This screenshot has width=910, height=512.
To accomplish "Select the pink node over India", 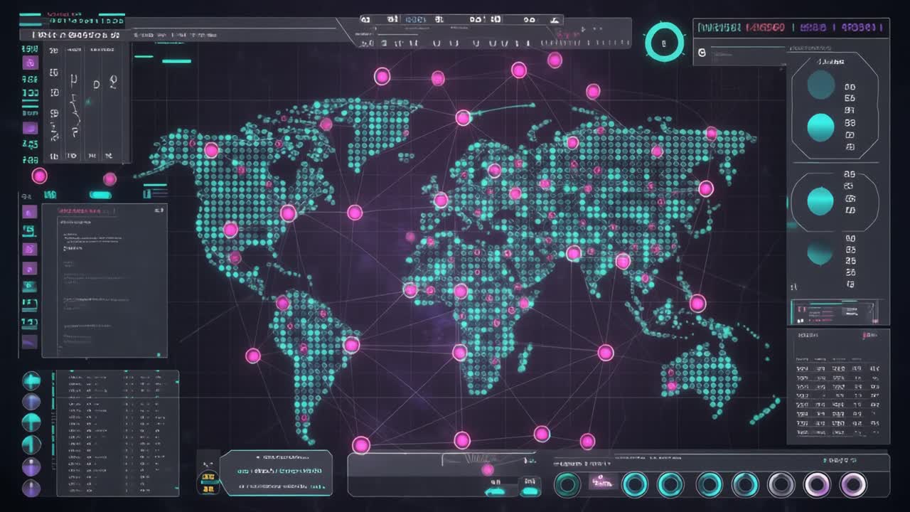I will pos(574,253).
